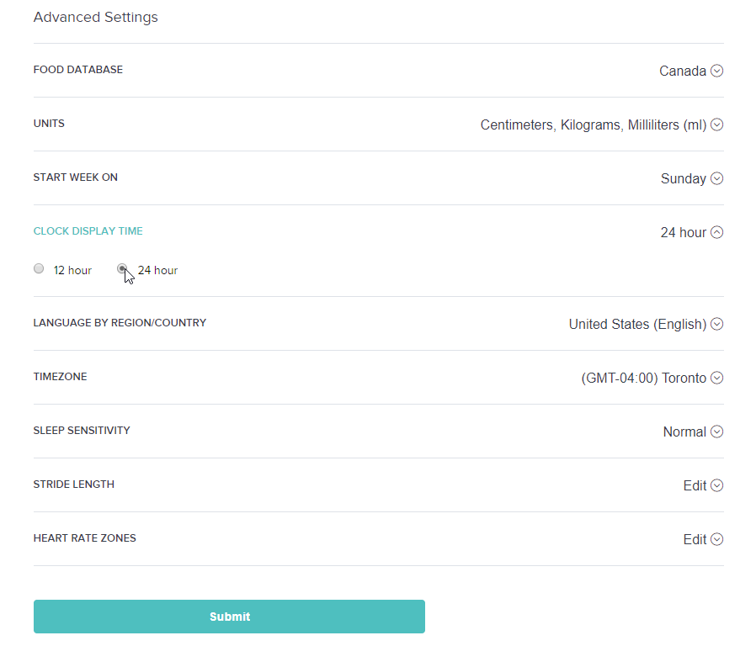Click the chevron icon next to Sunday

(x=716, y=178)
